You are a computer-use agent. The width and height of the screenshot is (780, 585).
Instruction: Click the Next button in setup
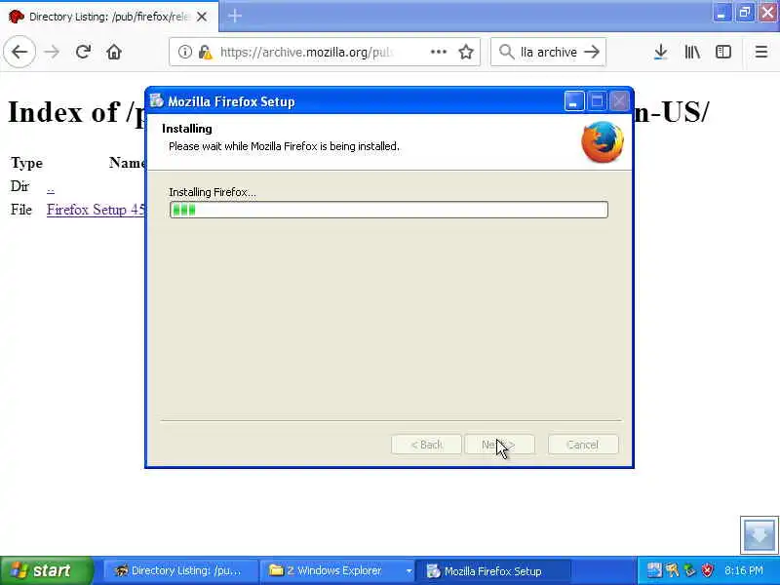(x=499, y=445)
